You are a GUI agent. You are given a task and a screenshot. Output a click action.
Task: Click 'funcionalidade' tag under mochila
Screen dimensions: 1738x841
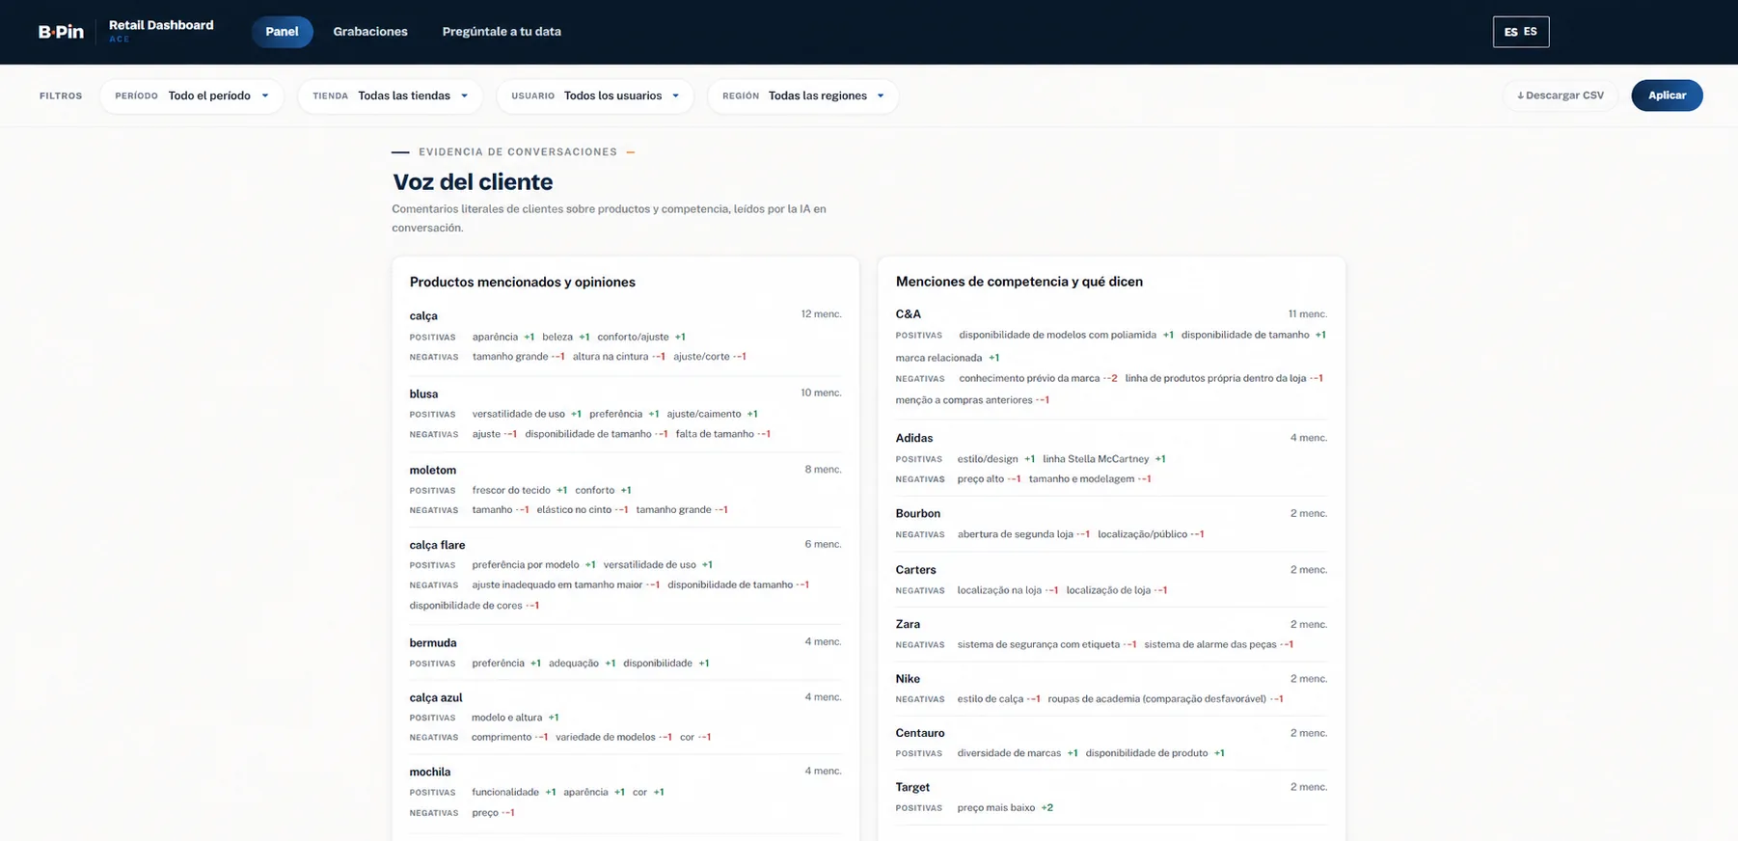505,792
